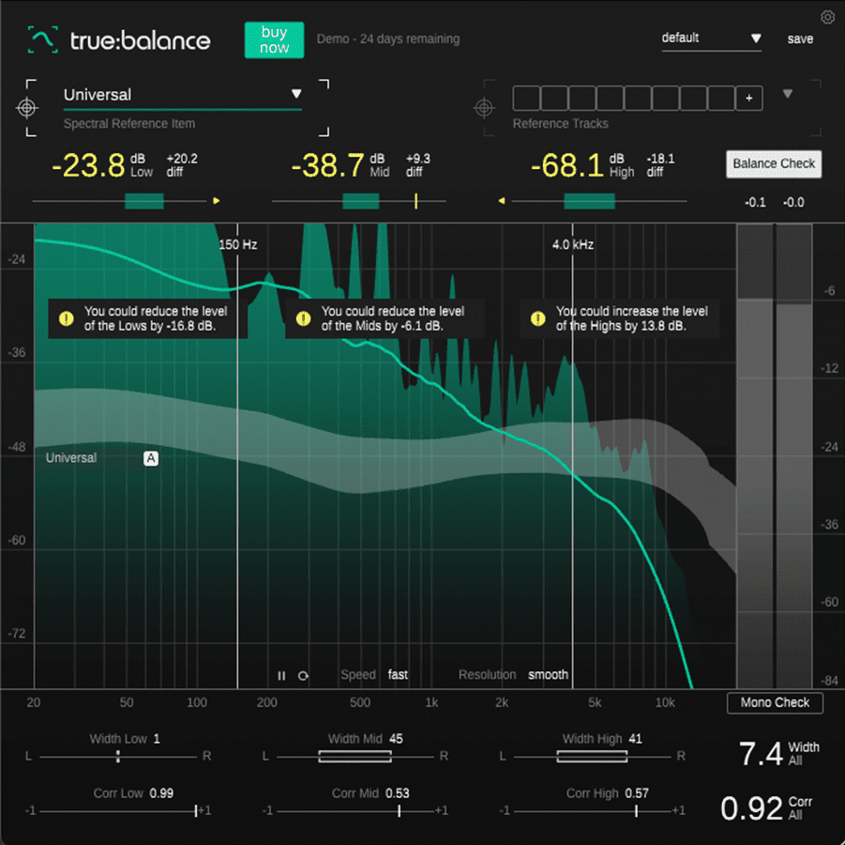The image size is (845, 845).
Task: Click the buy now button
Action: 274,40
